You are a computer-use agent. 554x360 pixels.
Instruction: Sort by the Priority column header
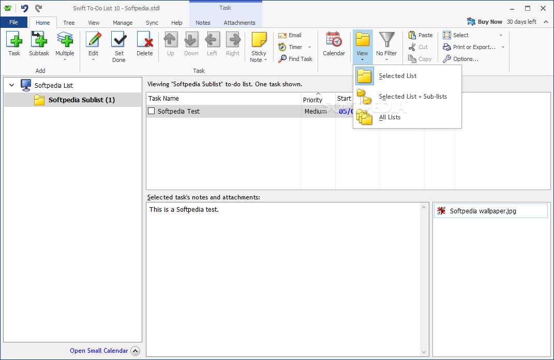click(318, 99)
